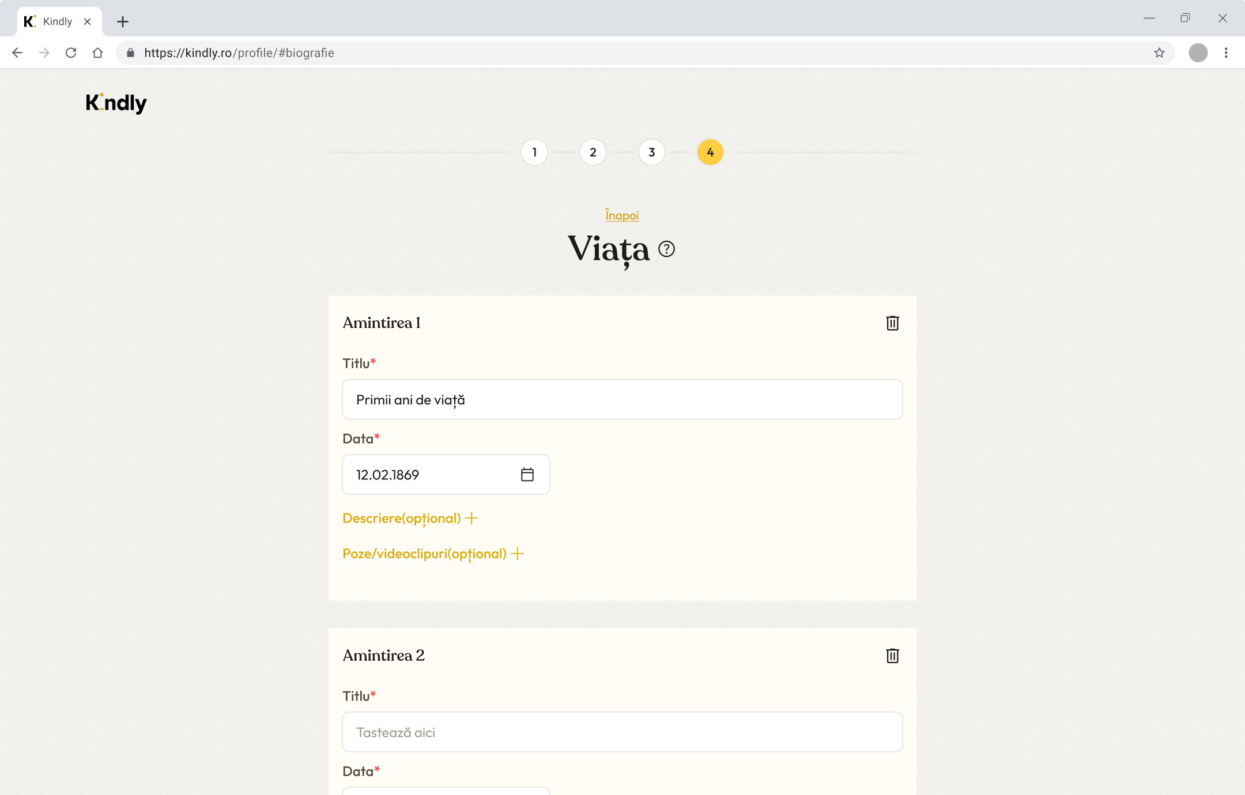Click the Kindly logo

pos(116,103)
